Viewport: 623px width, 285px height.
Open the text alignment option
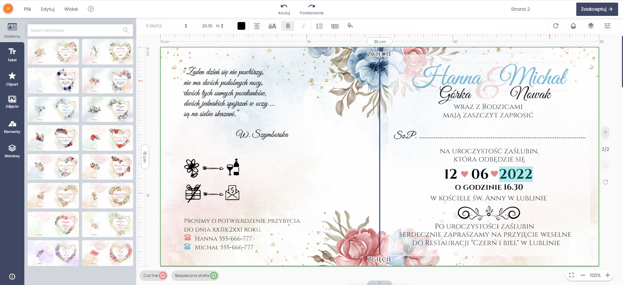click(x=257, y=26)
